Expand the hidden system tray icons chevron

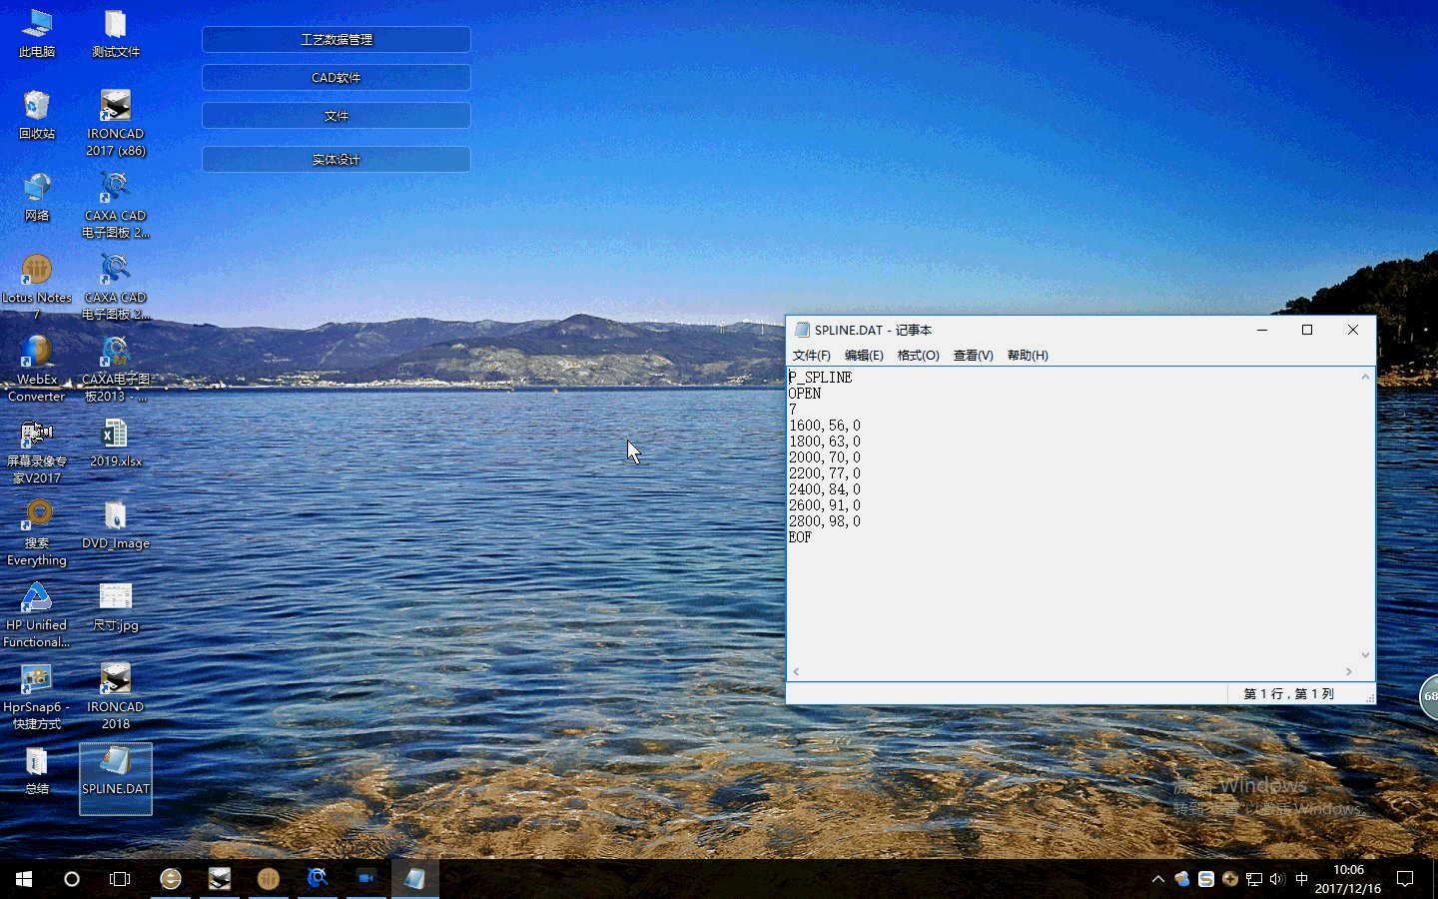1158,879
